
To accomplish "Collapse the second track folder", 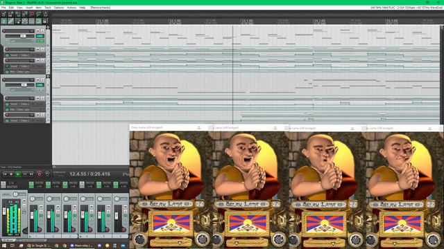I will (48, 76).
